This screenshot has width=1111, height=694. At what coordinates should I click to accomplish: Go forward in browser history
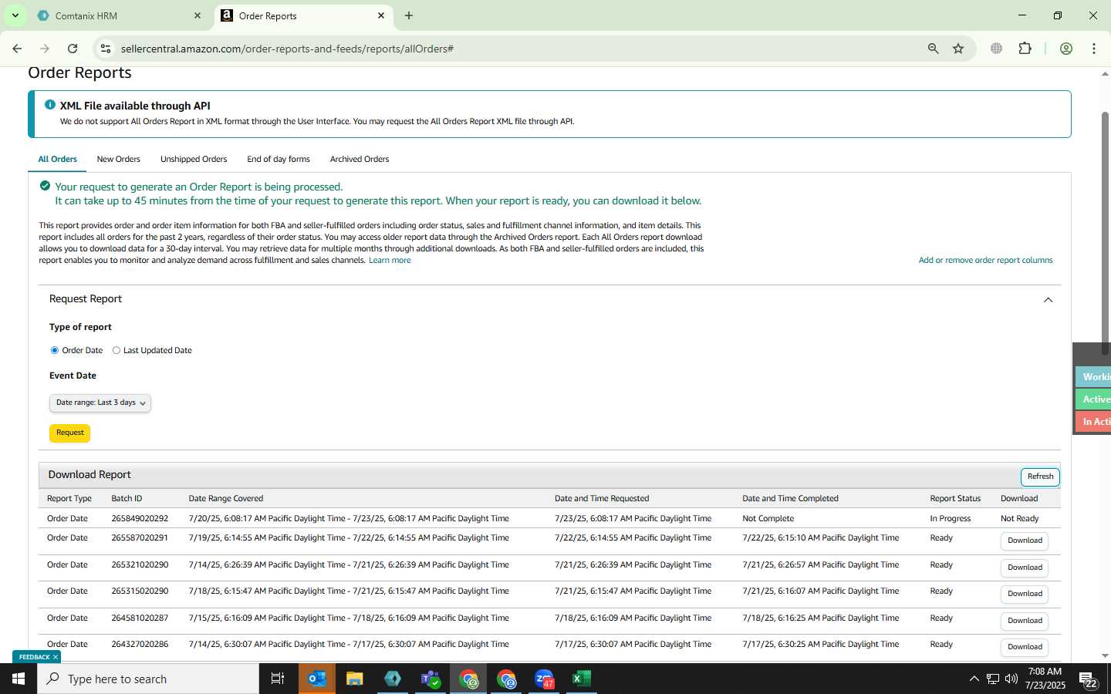[x=45, y=49]
